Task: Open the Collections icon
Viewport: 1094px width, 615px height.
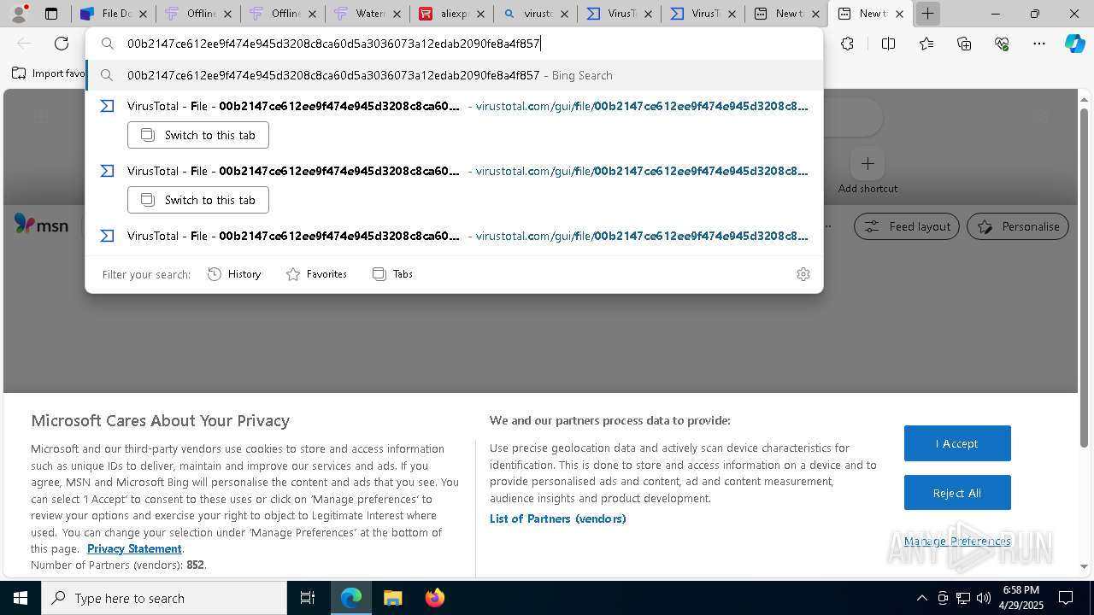Action: [x=964, y=44]
